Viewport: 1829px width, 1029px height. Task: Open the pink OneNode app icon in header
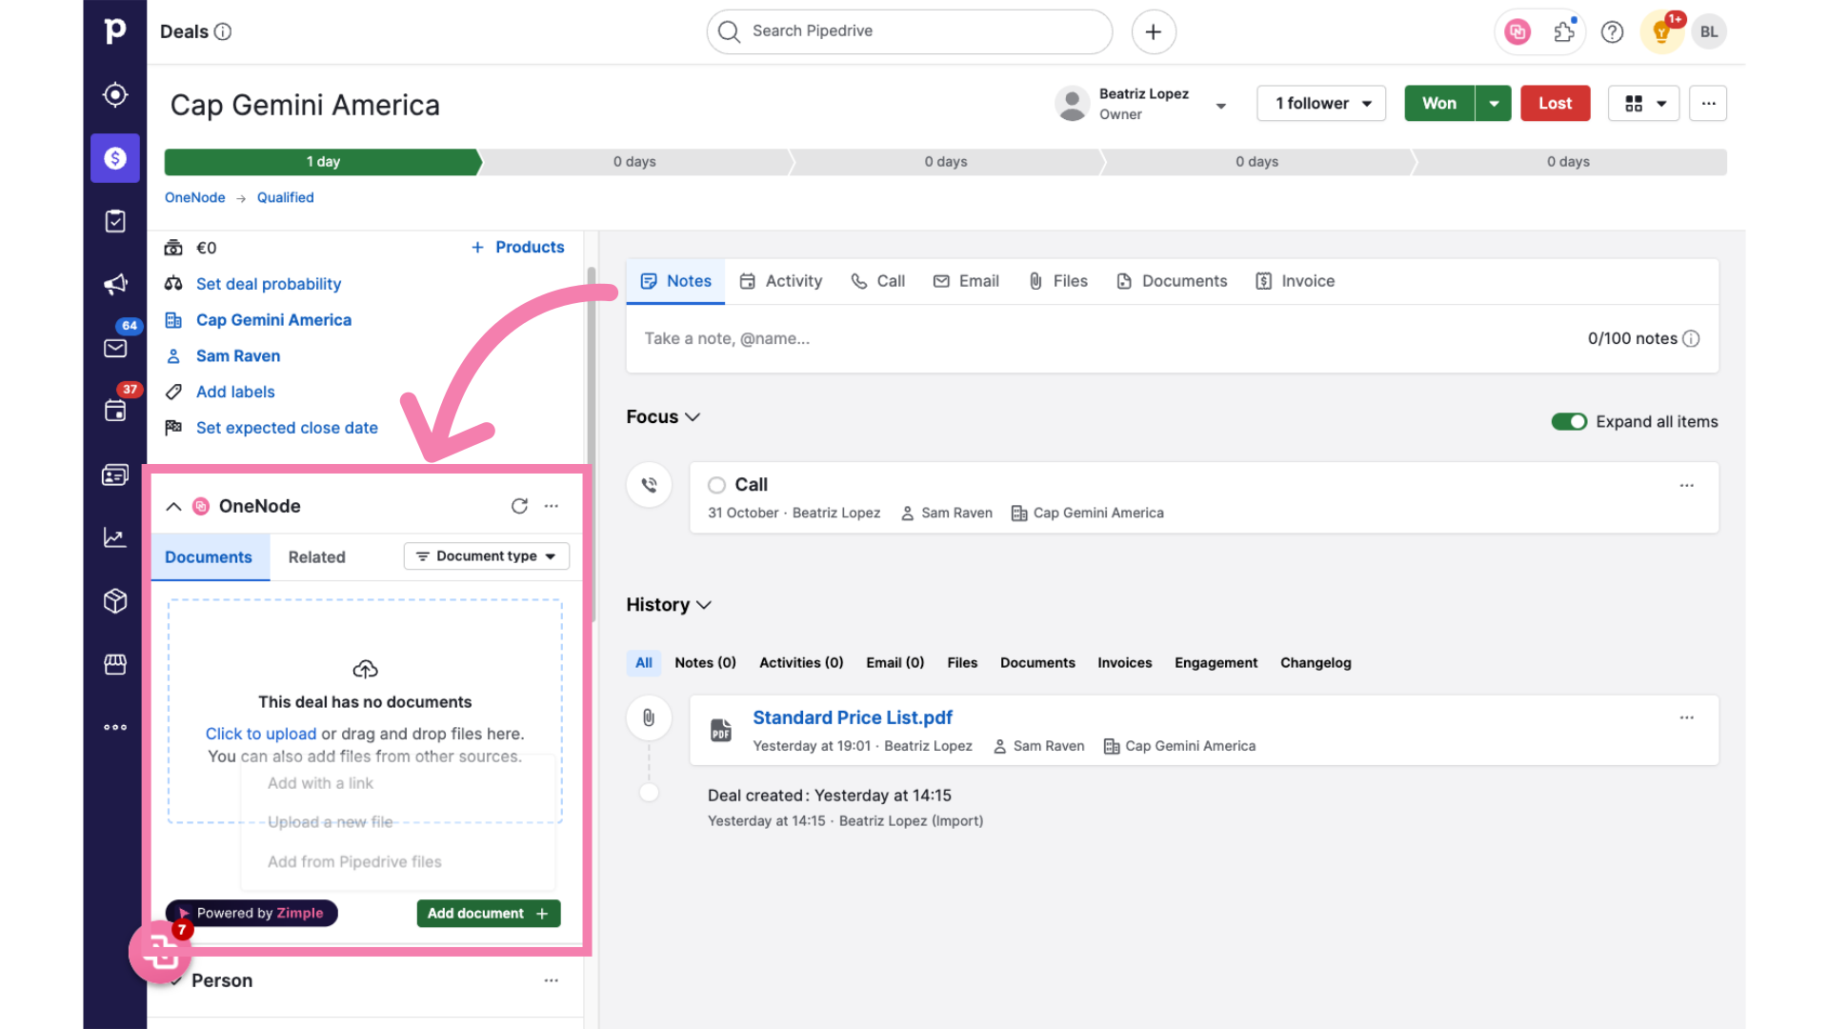(1517, 31)
